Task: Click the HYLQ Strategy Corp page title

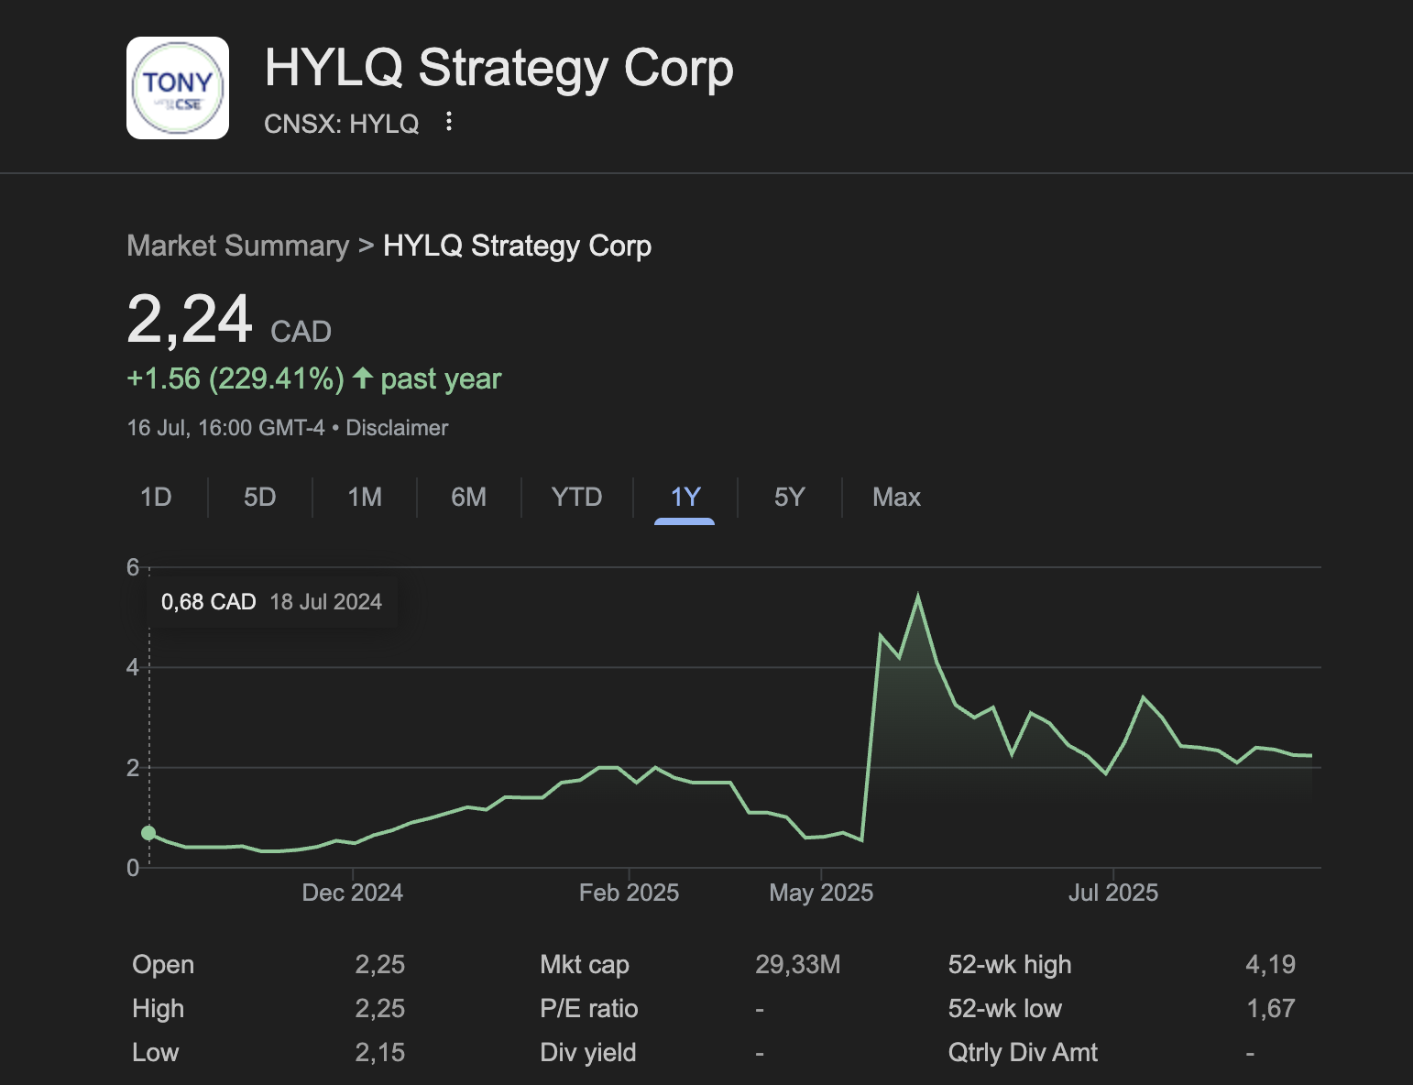Action: pos(498,69)
